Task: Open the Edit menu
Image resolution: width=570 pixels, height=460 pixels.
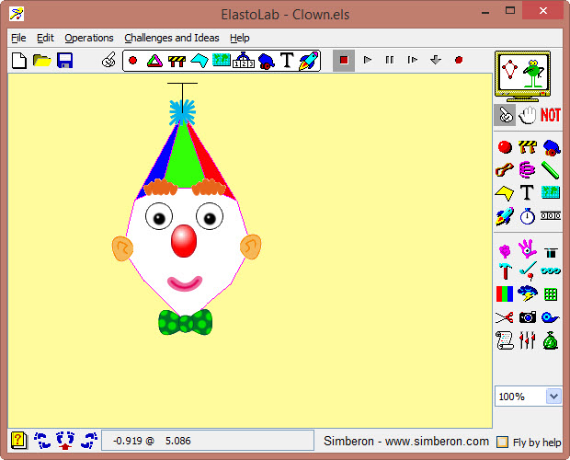Action: pyautogui.click(x=45, y=38)
